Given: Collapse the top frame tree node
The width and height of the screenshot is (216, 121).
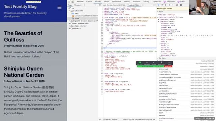Looking at the screenshot, I should click(x=68, y=8).
